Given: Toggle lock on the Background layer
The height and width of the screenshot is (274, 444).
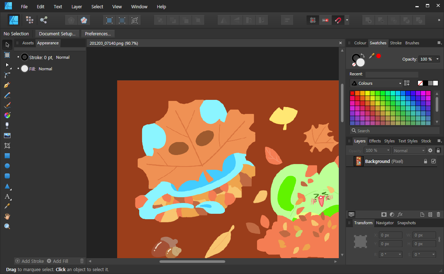Looking at the screenshot, I should (x=426, y=161).
